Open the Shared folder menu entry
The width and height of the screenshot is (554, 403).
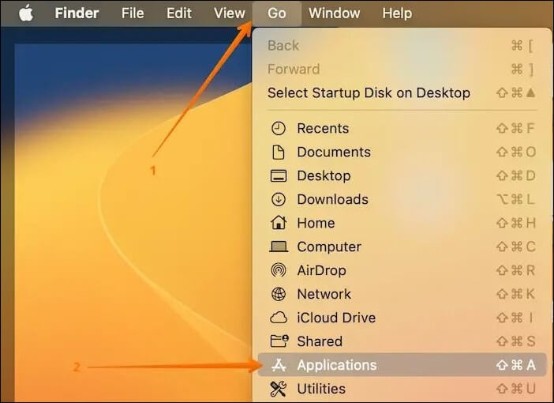point(319,341)
